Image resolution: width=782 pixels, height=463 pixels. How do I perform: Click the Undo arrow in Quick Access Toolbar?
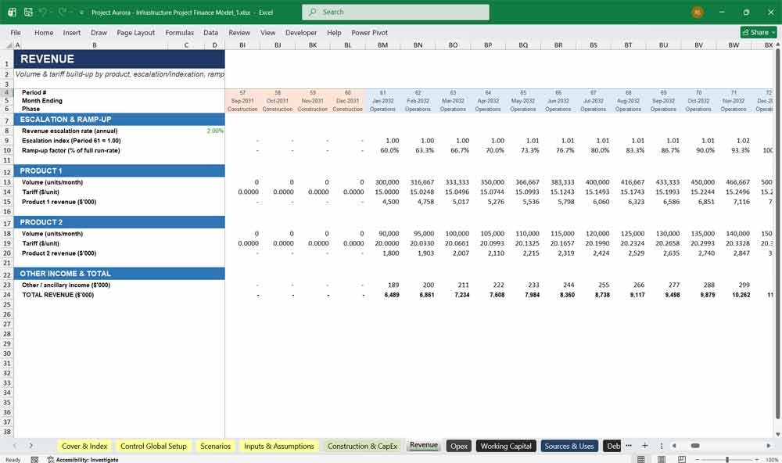(44, 12)
